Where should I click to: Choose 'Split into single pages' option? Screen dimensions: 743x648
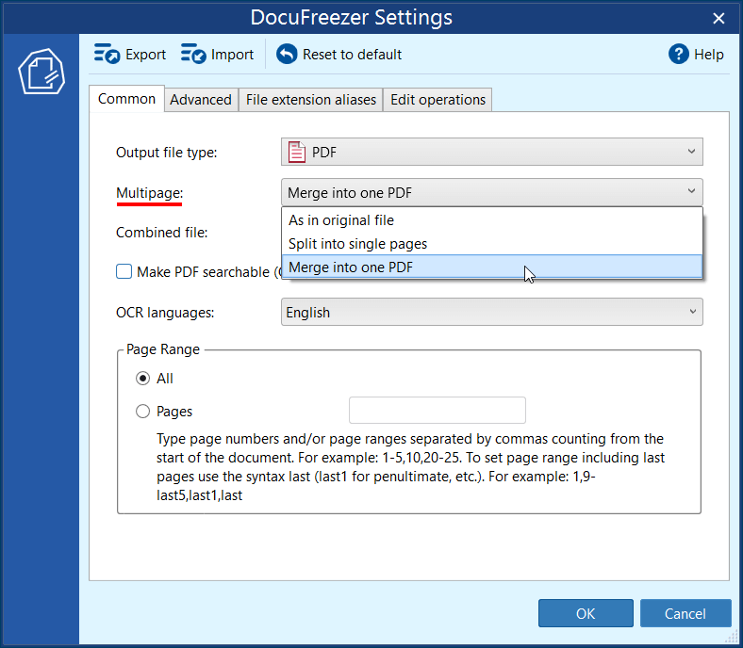pyautogui.click(x=357, y=244)
